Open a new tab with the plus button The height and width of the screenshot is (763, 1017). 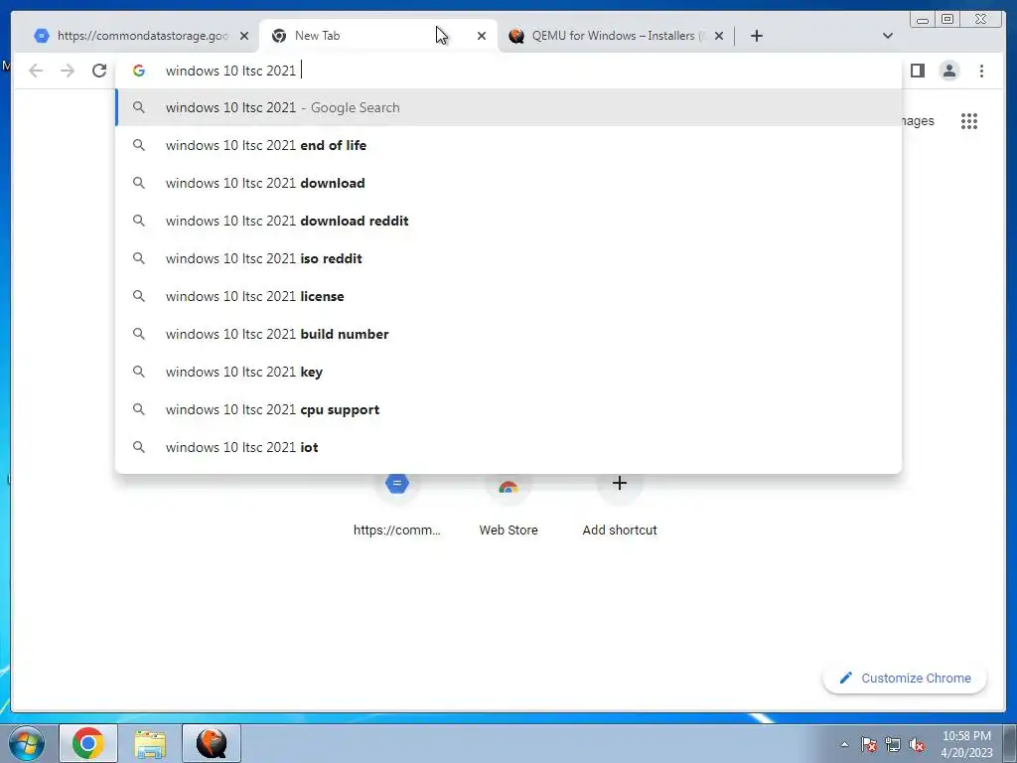click(756, 36)
